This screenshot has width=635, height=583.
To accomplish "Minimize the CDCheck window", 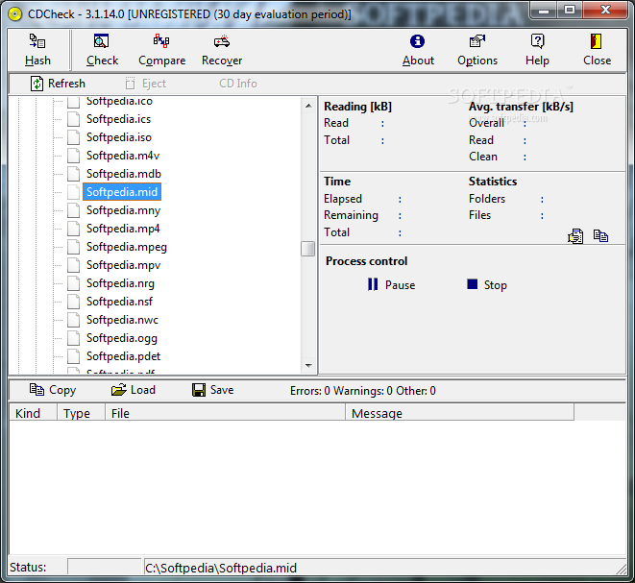I will pos(544,11).
